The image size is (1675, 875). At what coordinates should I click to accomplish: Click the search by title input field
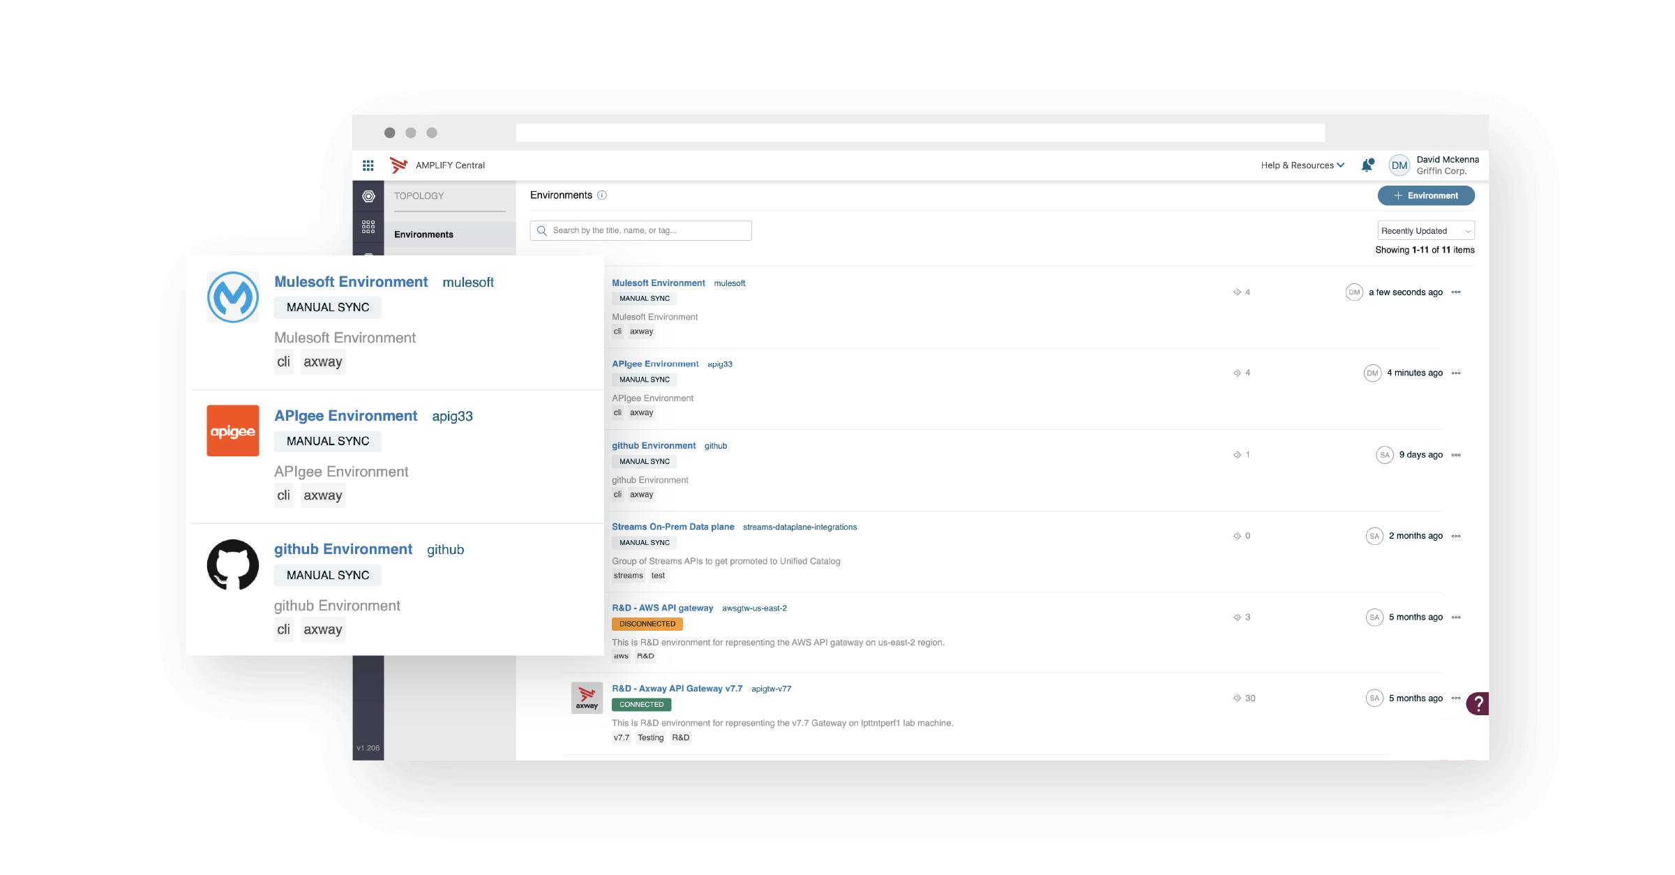point(640,231)
